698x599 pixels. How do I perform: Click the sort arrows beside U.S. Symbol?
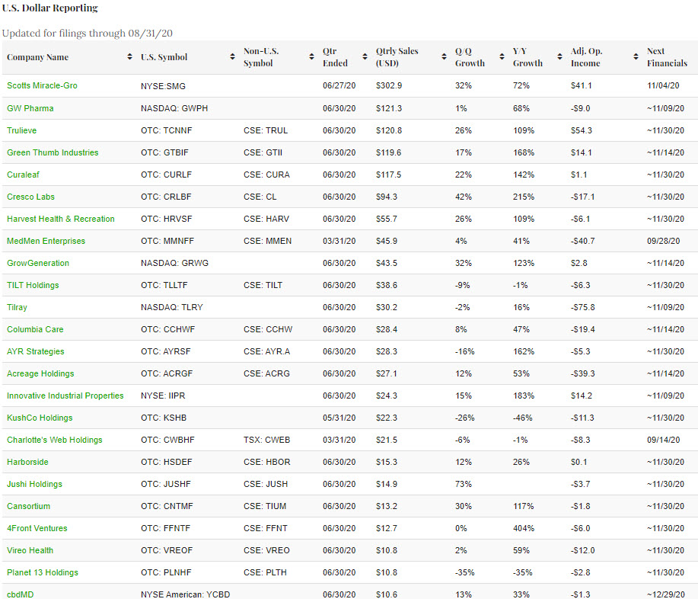(232, 58)
